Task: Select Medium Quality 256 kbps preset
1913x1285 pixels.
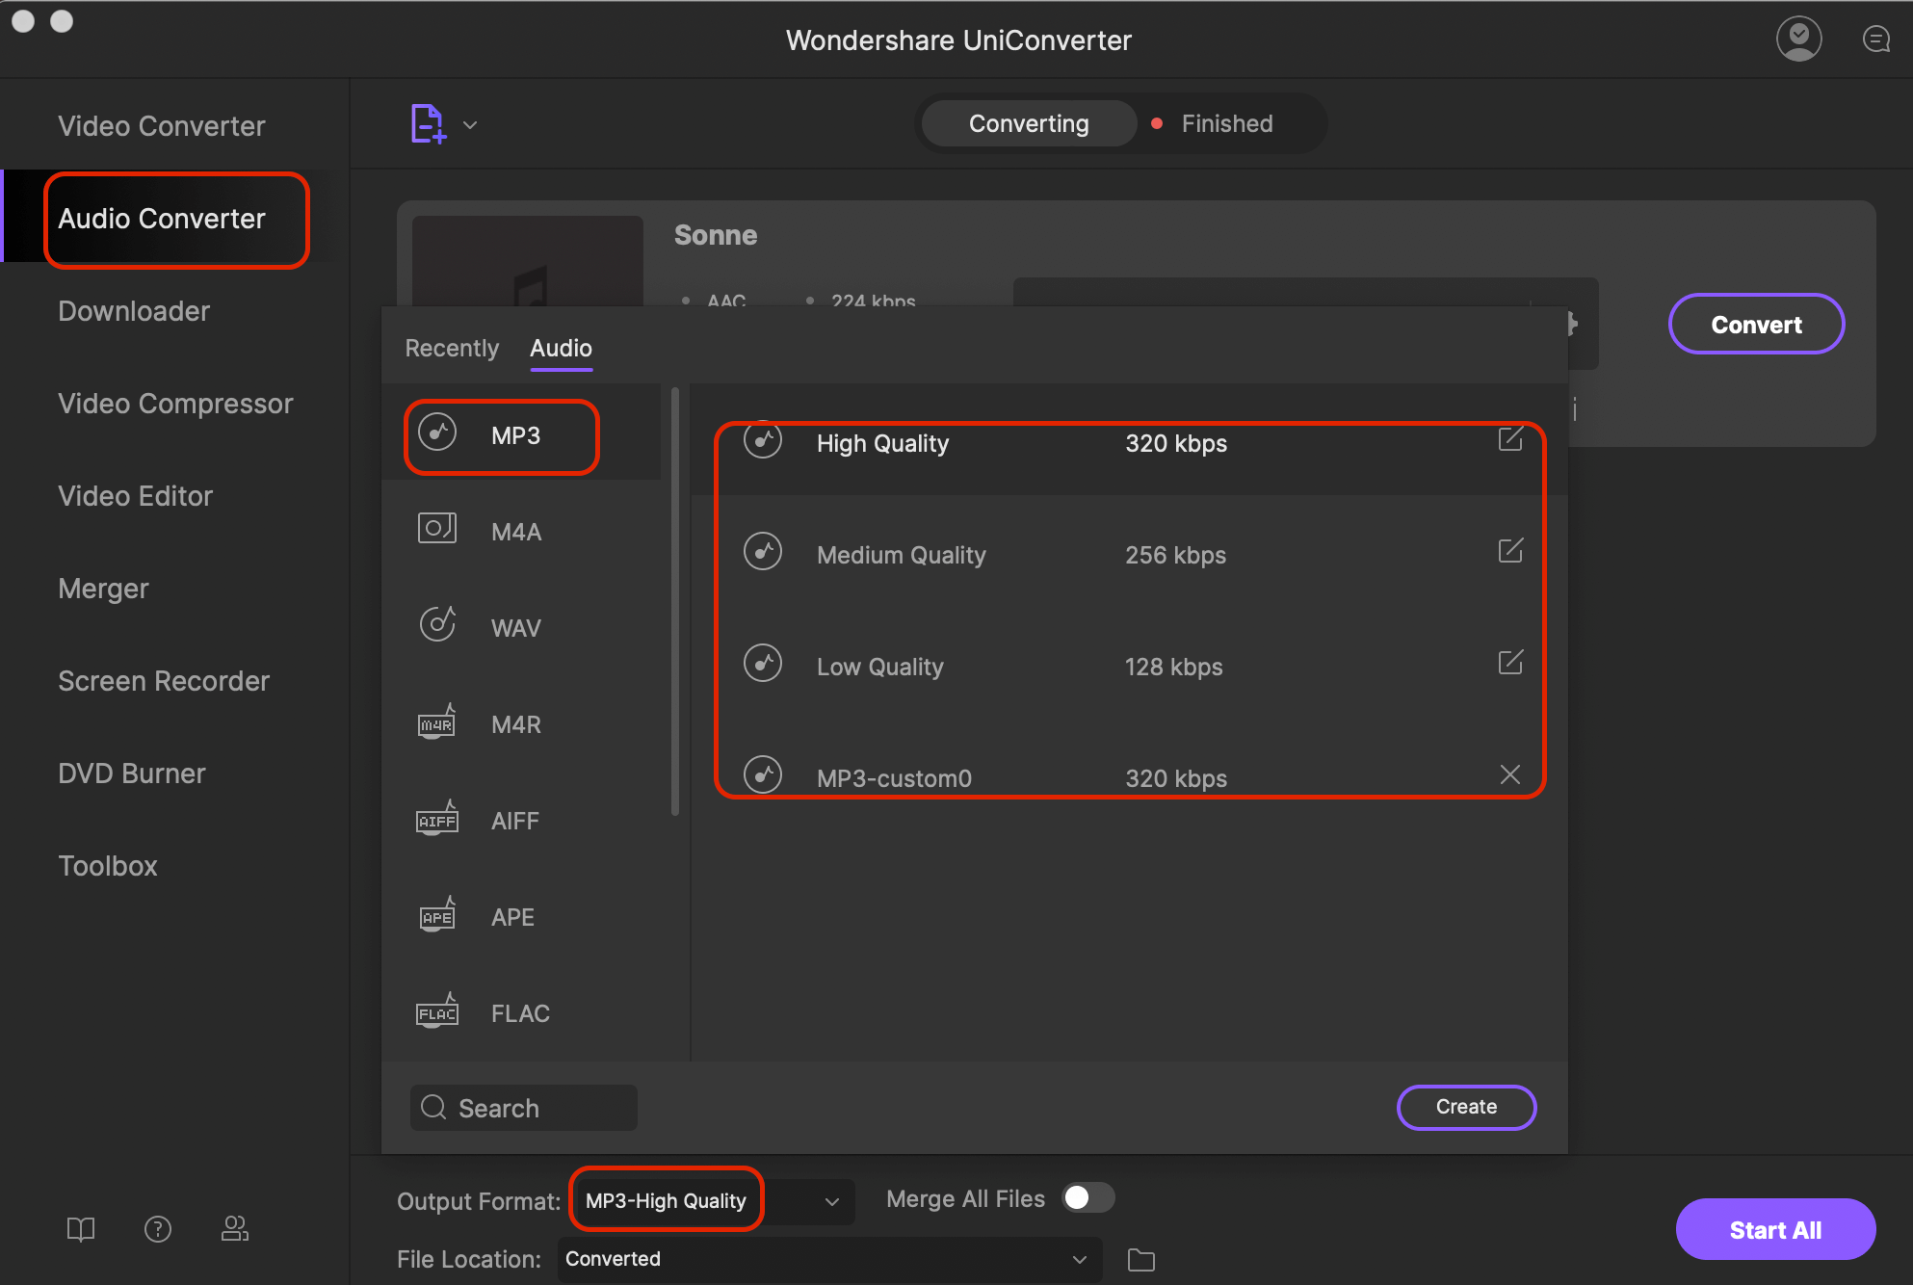Action: pos(1130,554)
